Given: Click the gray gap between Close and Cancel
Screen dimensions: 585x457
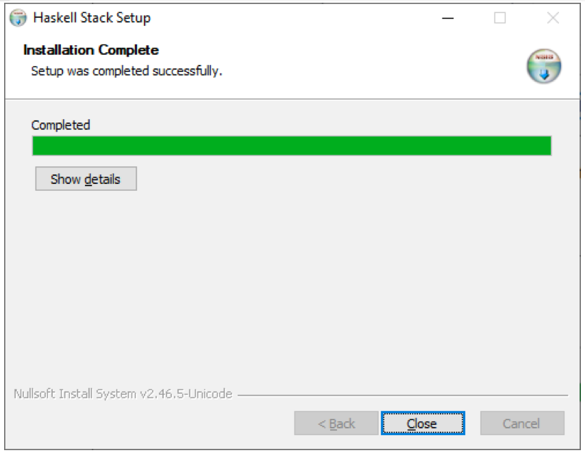Looking at the screenshot, I should point(473,423).
